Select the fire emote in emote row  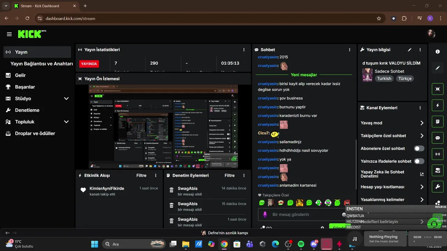(x=300, y=203)
